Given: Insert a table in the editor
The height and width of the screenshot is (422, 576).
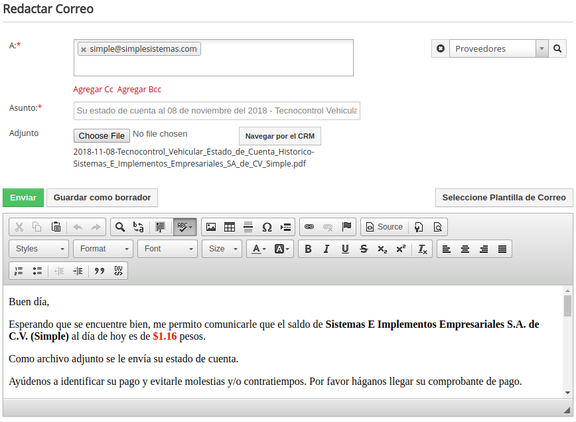Looking at the screenshot, I should tap(230, 227).
